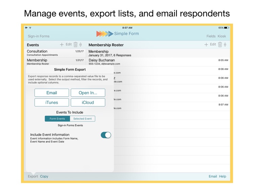The height and width of the screenshot is (191, 254).
Task: Click the 1/25/17 date on Consultation
Action: 80,51
